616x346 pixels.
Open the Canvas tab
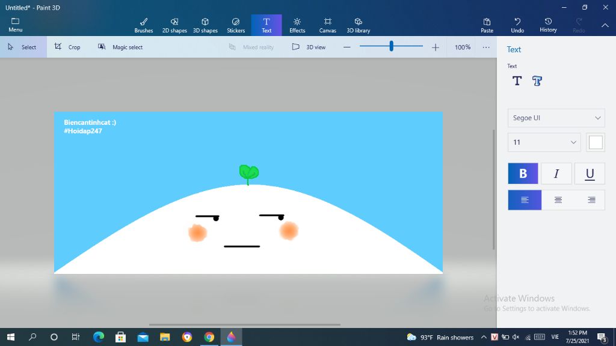tap(328, 25)
